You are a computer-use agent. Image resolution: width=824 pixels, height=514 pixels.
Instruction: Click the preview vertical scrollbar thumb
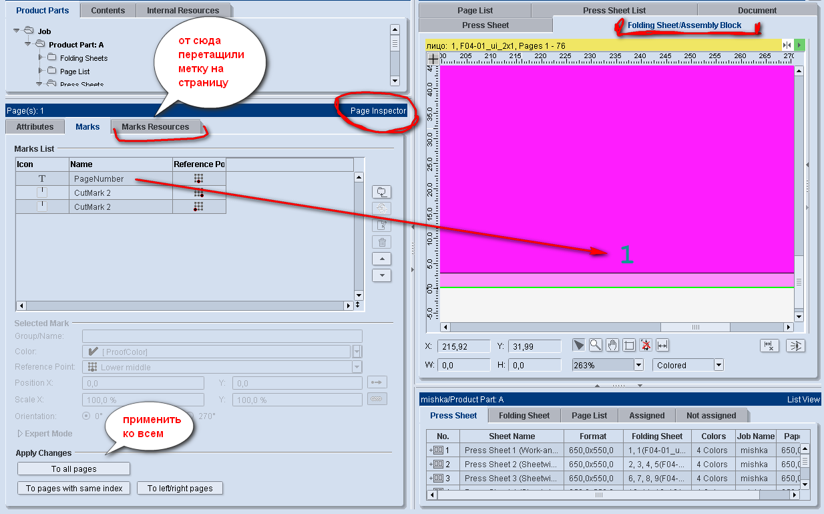pos(799,282)
